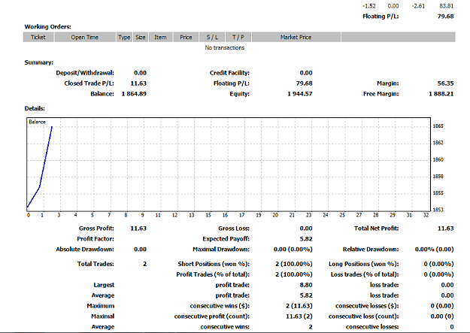470x333 pixels.
Task: Click the Total Trades label
Action: click(96, 264)
